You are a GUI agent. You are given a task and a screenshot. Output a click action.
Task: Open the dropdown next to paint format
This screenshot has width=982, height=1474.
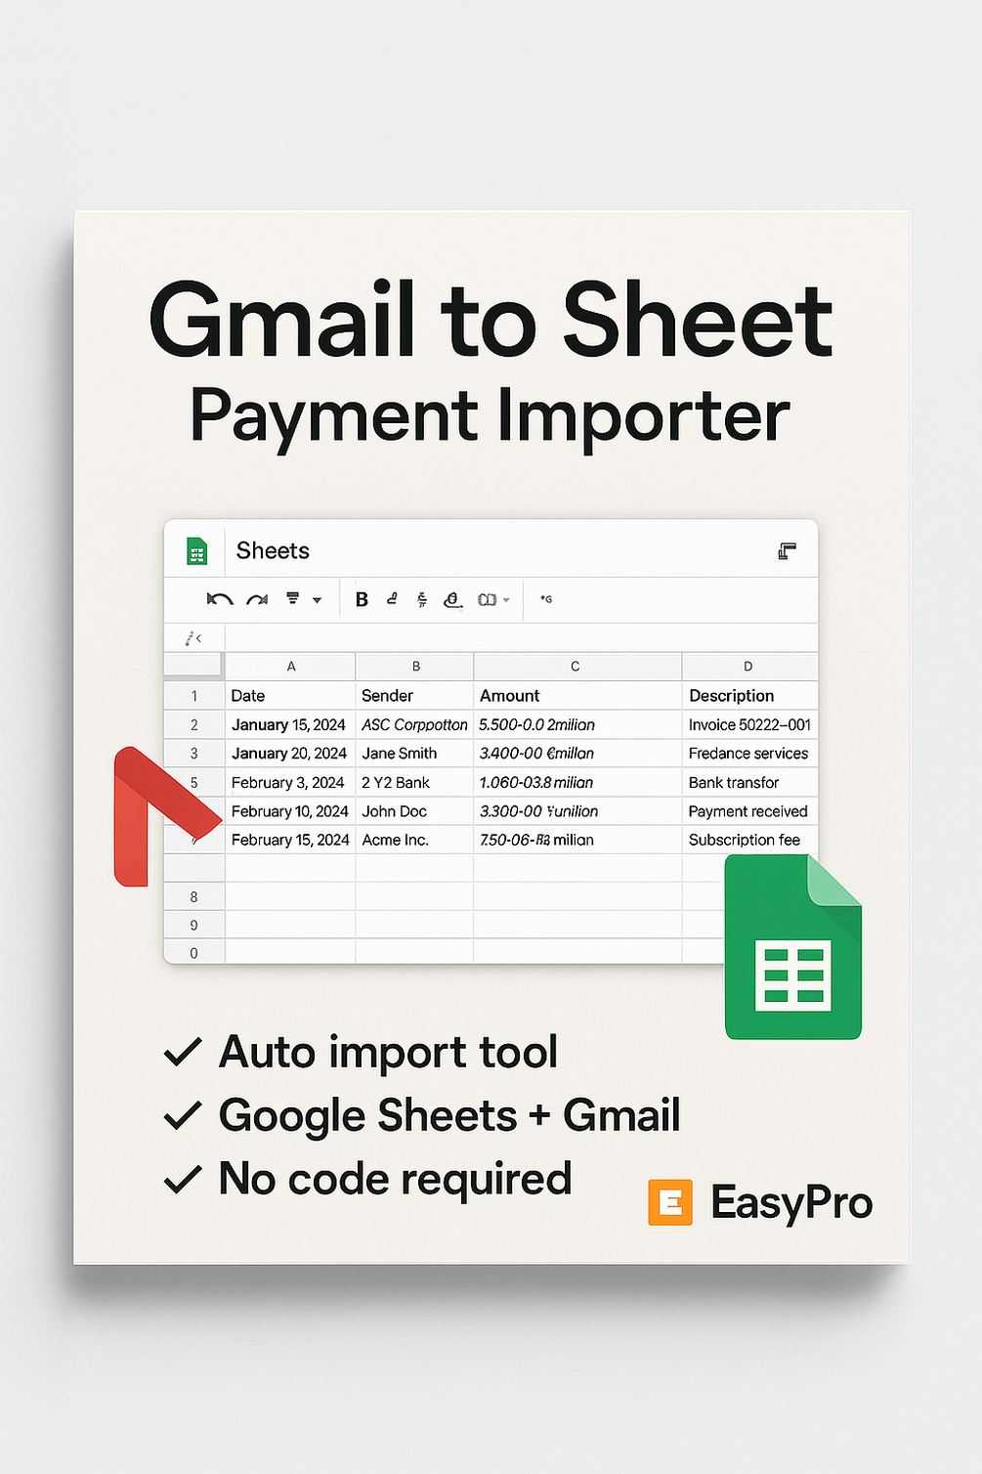click(x=316, y=600)
